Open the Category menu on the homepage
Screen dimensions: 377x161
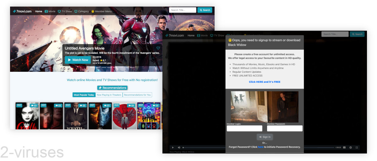pyautogui.click(x=81, y=11)
